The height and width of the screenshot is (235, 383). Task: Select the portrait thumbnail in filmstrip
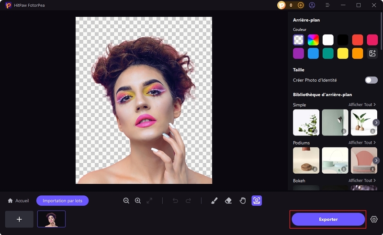click(51, 219)
